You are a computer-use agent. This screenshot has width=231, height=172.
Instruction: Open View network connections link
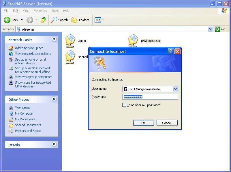(33, 54)
